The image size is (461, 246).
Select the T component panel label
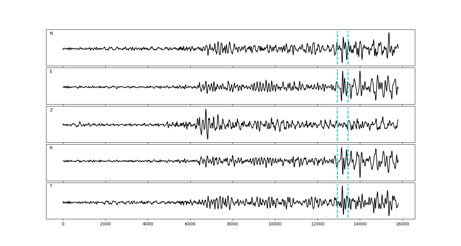tap(51, 186)
